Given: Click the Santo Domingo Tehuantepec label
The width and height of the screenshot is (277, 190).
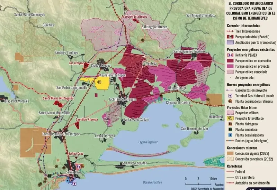Looking at the screenshot, I should [x=61, y=134].
